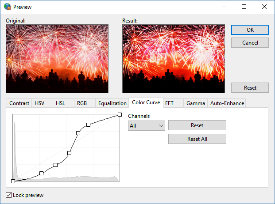The width and height of the screenshot is (275, 204).
Task: Click the Original image thumbnail
Action: pyautogui.click(x=57, y=58)
